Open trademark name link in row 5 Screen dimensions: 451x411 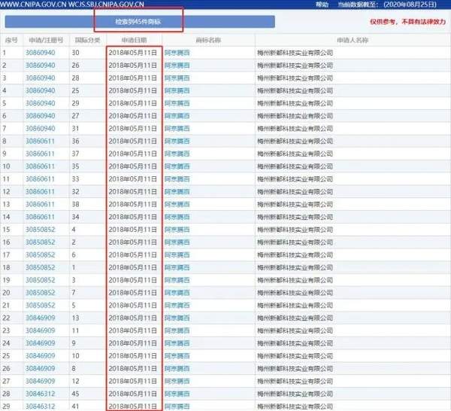pyautogui.click(x=177, y=103)
